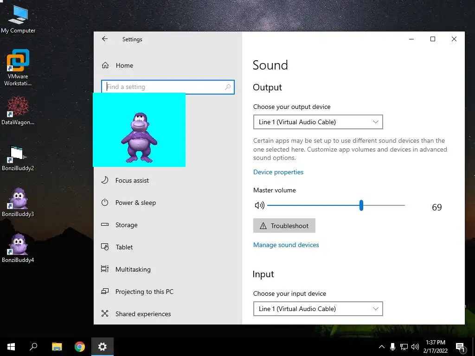475x356 pixels.
Task: Click the Settings gear taskbar button
Action: (103, 347)
